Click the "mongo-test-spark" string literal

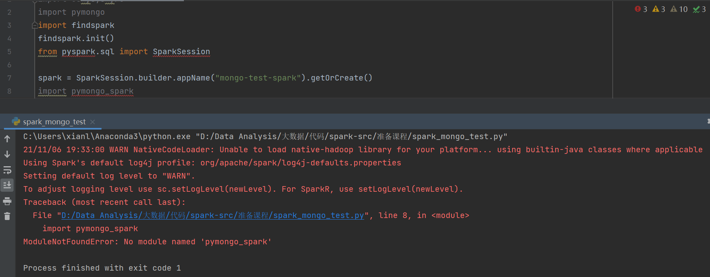(258, 78)
